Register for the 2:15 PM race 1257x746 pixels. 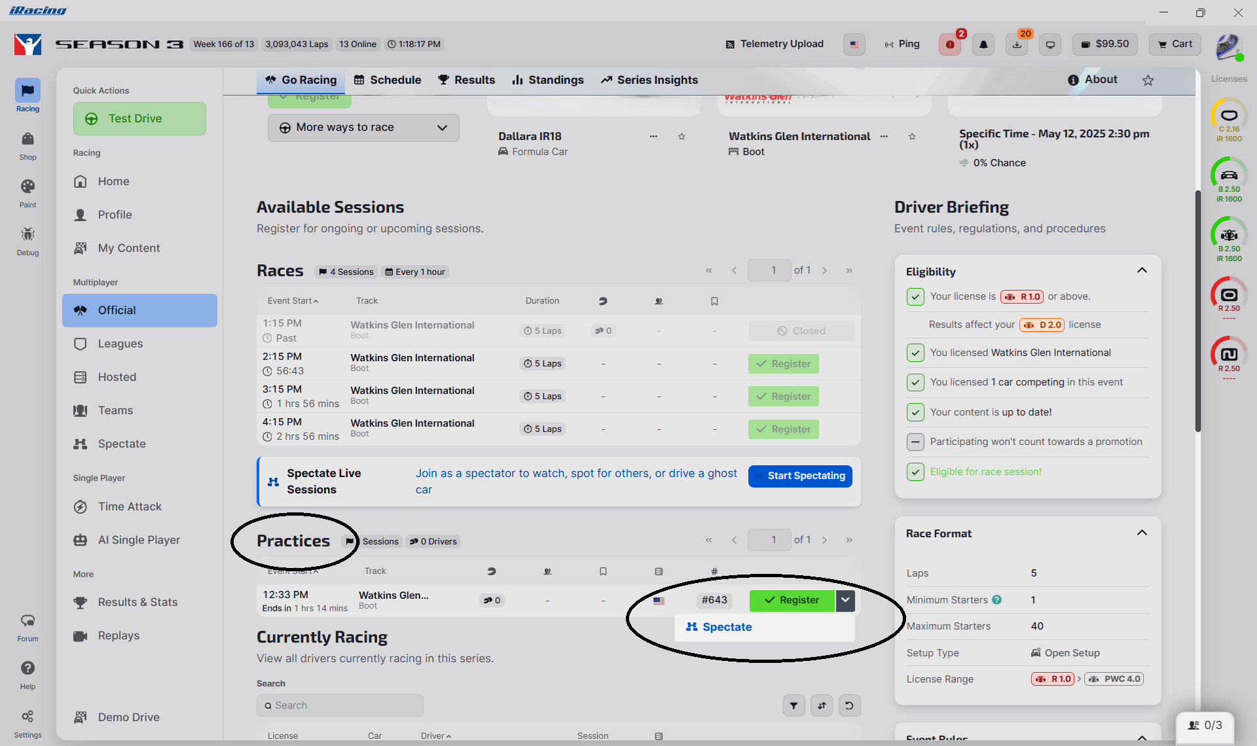(783, 364)
